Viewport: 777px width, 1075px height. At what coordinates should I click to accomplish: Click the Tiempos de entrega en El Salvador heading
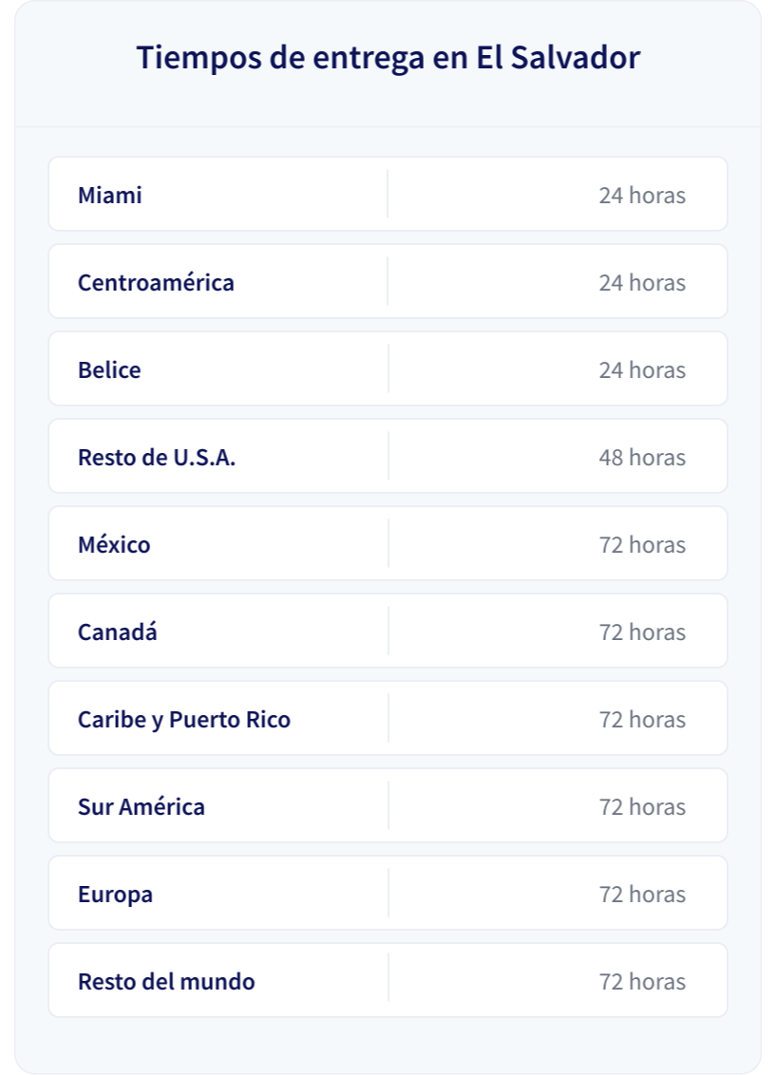(388, 58)
